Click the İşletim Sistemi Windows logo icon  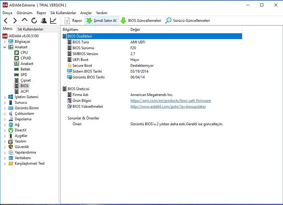pyautogui.click(x=11, y=97)
